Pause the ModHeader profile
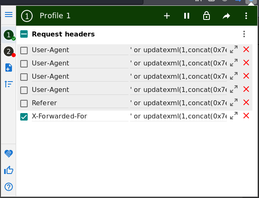 coord(187,16)
